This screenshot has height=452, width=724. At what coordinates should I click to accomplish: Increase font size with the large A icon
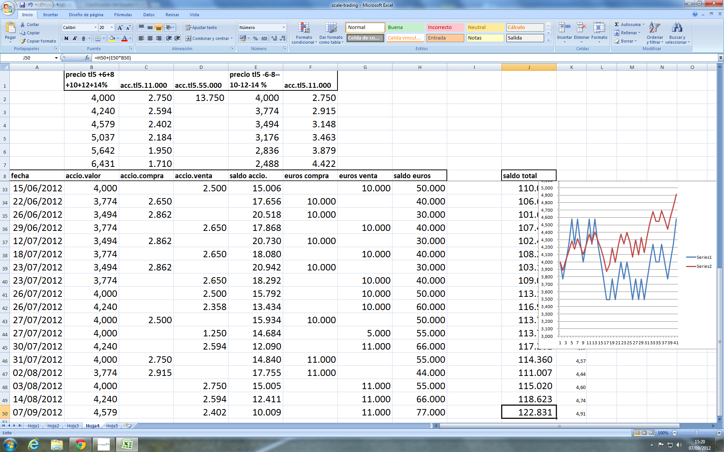click(x=120, y=27)
